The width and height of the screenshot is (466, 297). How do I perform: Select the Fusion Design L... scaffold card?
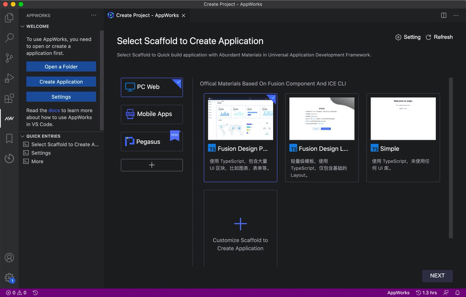[321, 137]
